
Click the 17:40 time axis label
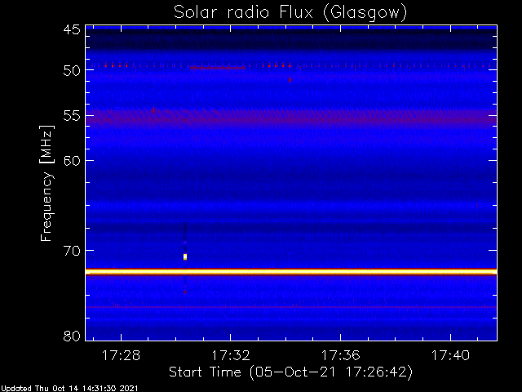point(450,355)
